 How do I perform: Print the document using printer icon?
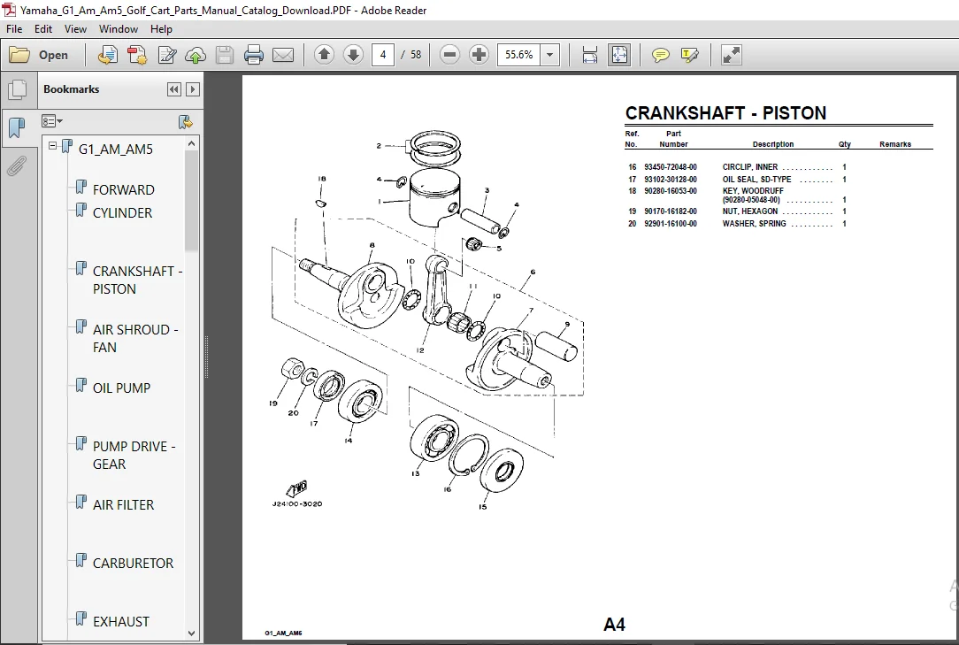pos(253,55)
